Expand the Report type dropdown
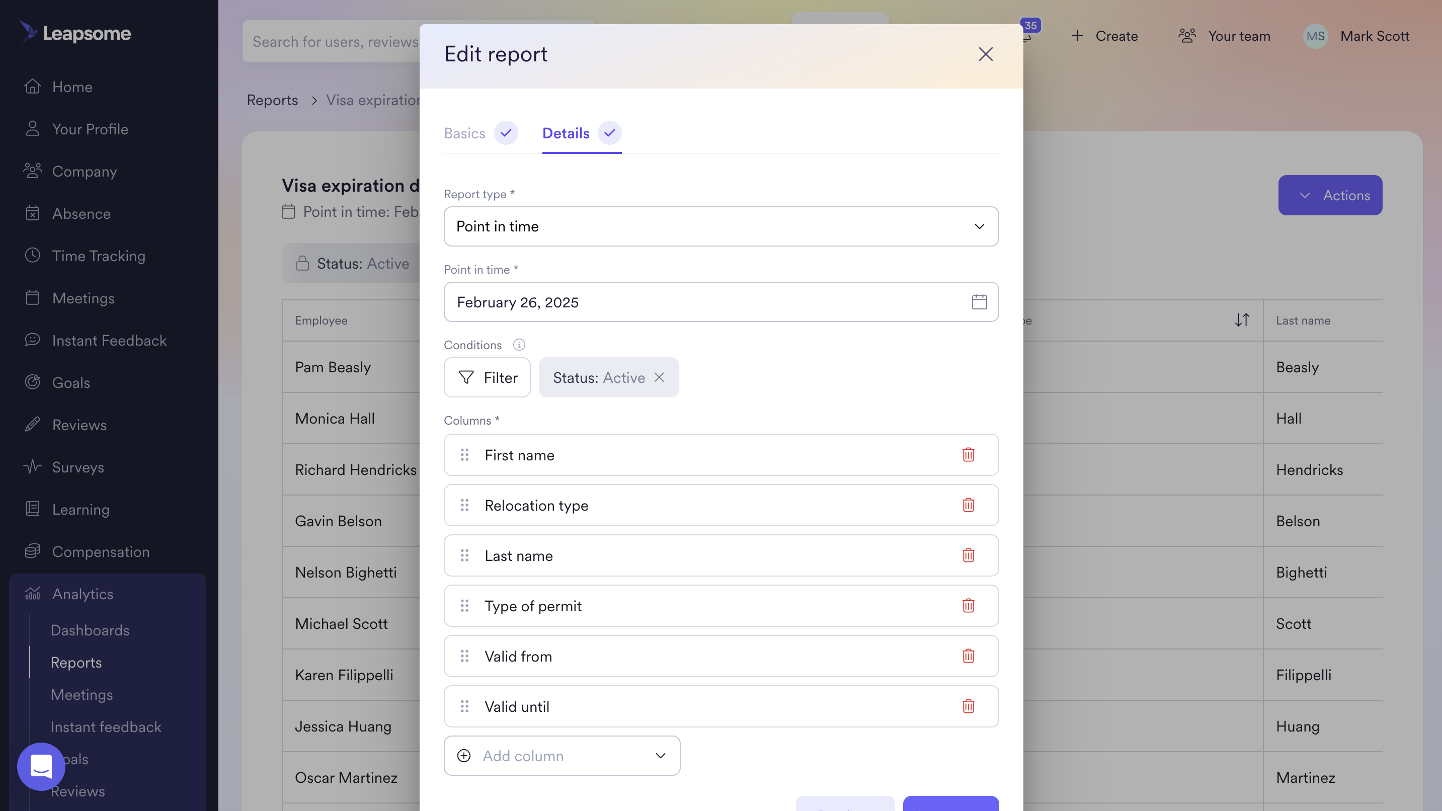This screenshot has width=1442, height=811. [720, 226]
